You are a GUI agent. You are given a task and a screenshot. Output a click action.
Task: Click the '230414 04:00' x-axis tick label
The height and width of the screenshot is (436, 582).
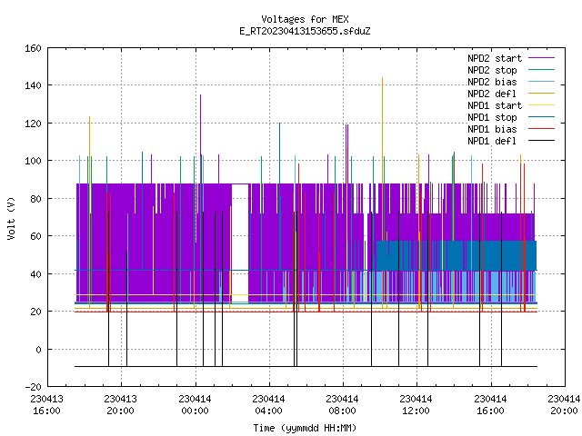pos(269,405)
